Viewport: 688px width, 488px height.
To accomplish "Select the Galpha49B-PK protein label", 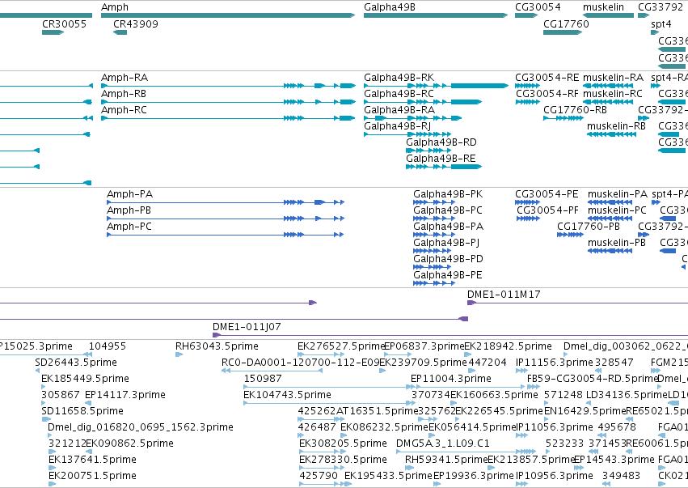I will pos(448,194).
